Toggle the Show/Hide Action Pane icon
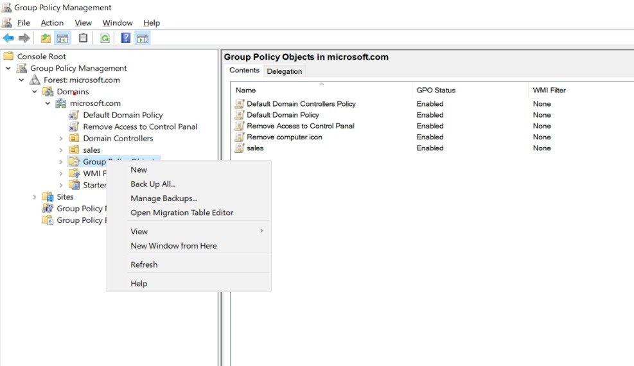 click(x=143, y=39)
